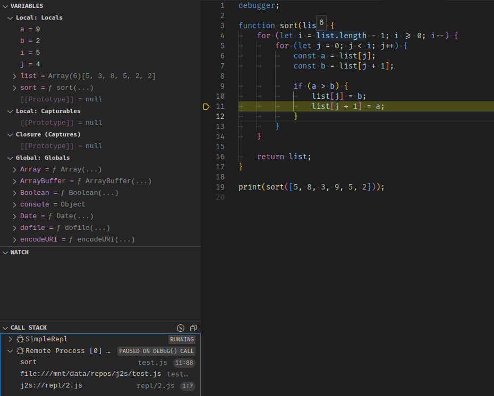This screenshot has height=396, width=494.
Task: Expand the SimpleRepl session in Call Stack
Action: 10,339
